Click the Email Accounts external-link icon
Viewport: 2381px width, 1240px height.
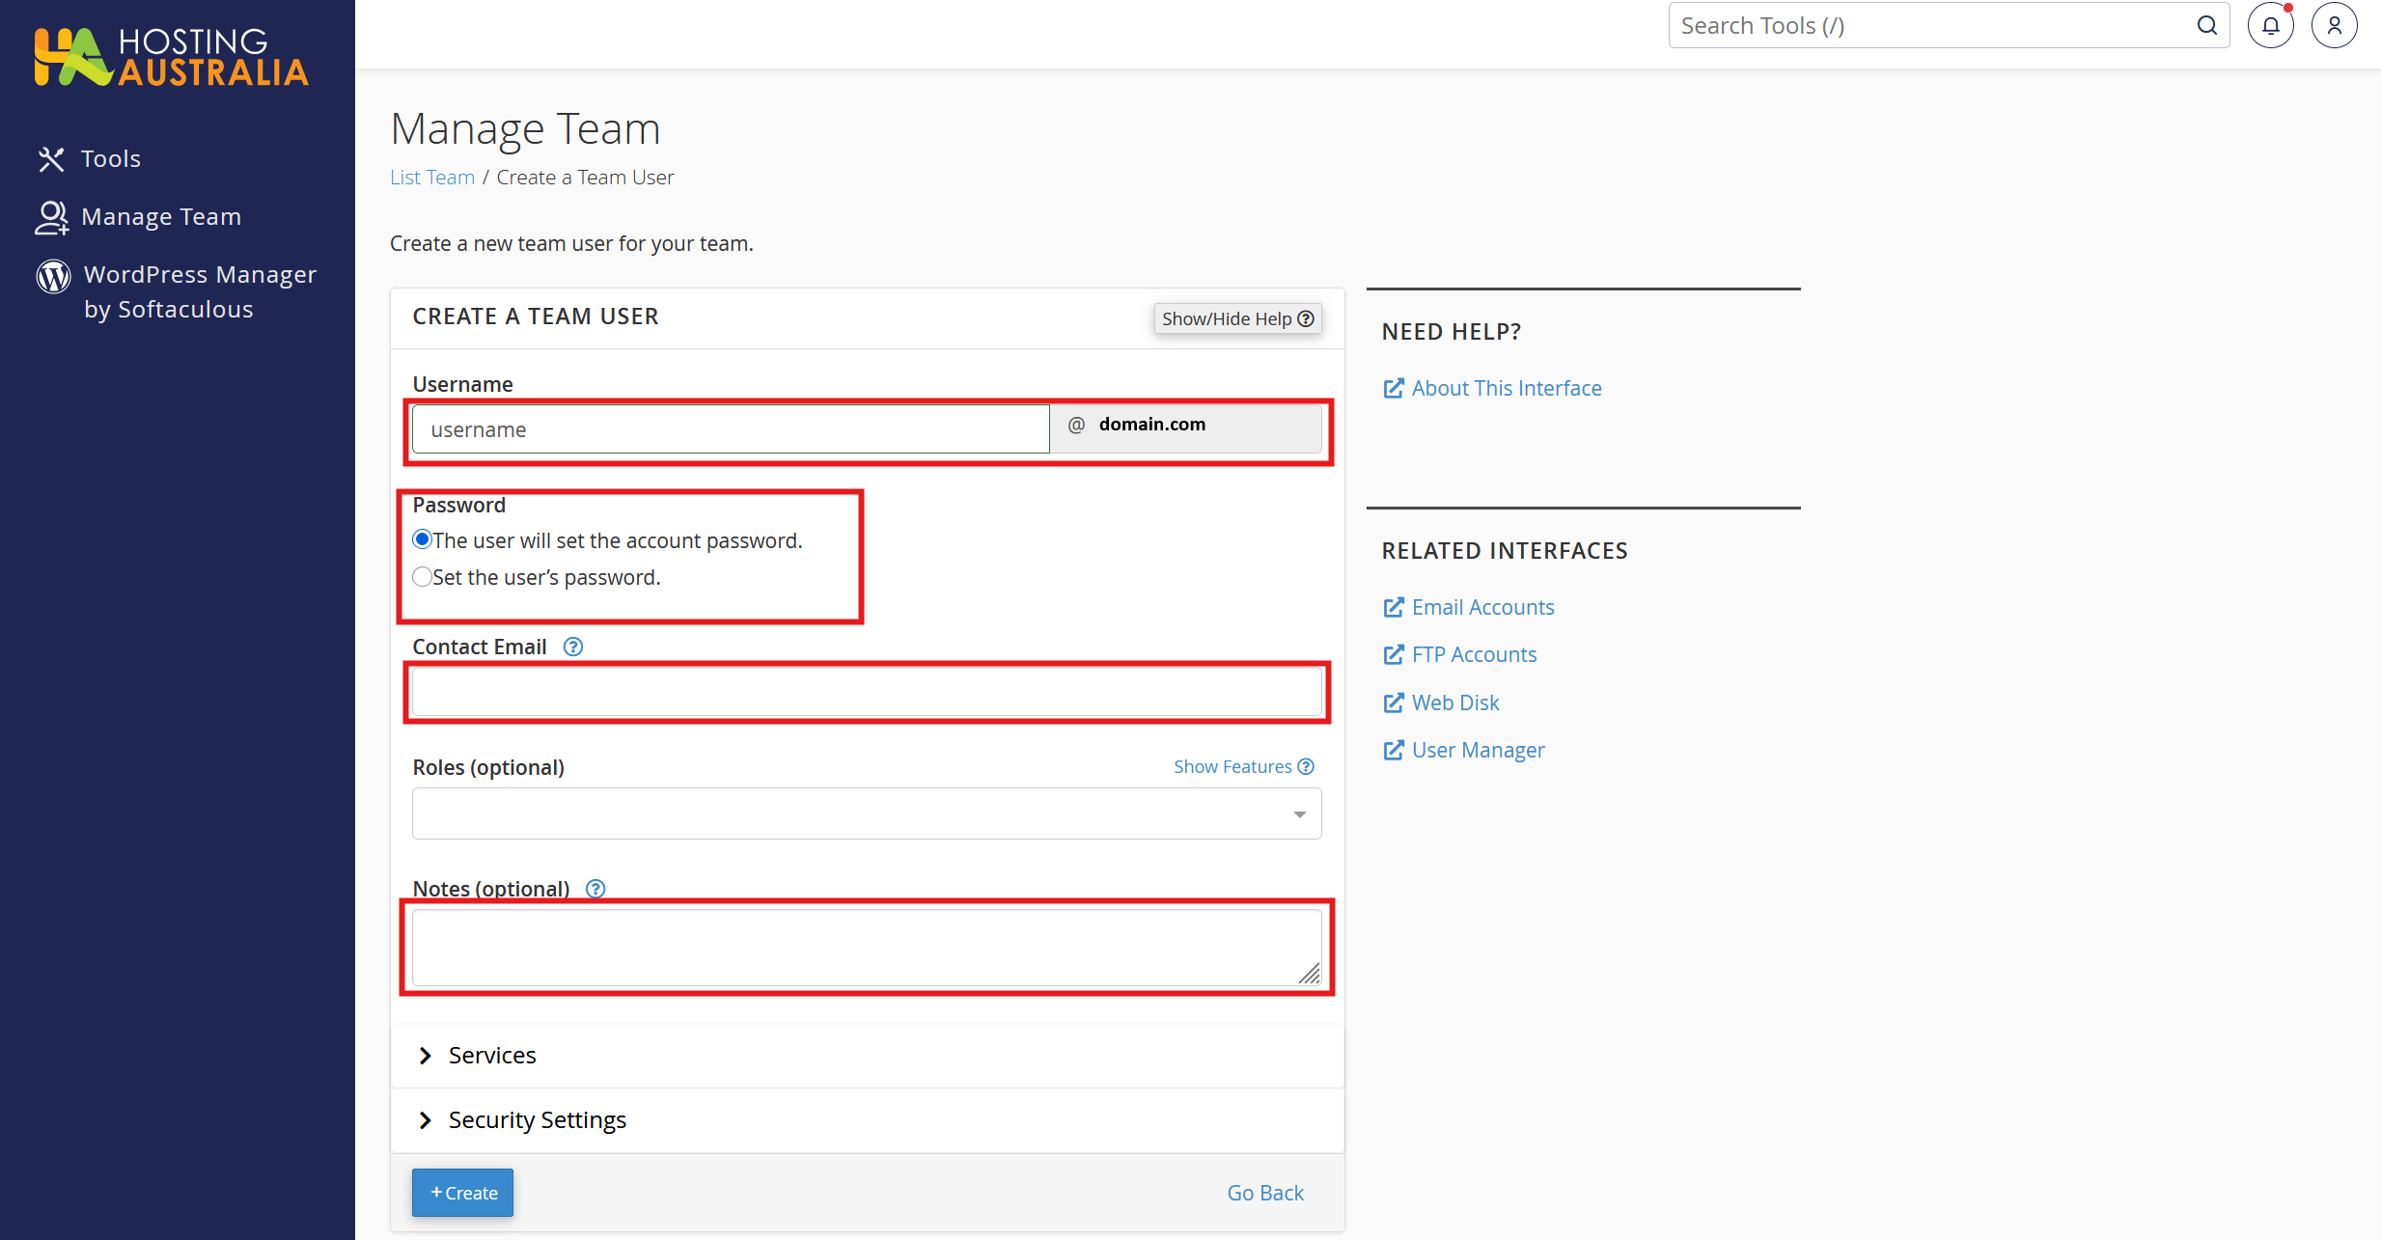coord(1394,607)
